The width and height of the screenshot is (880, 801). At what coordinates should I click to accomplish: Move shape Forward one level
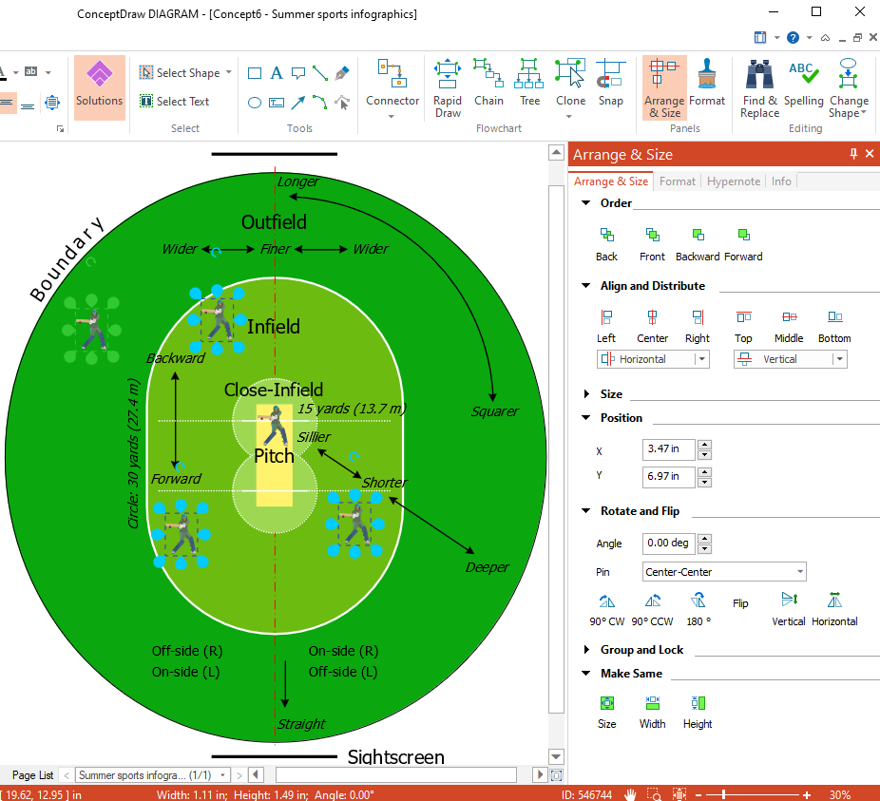pyautogui.click(x=743, y=244)
